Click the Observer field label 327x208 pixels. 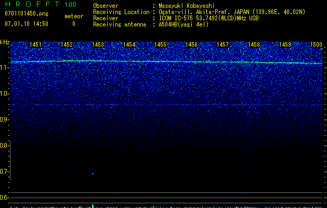106,6
